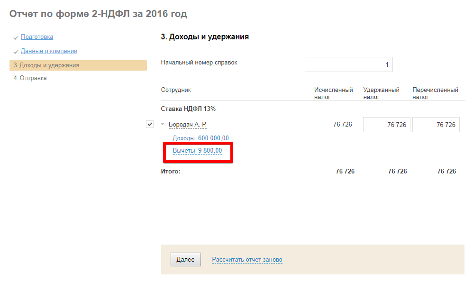This screenshot has width=473, height=282.
Task: Click the Ставка НДФЛ 13% group heading
Action: 188,109
